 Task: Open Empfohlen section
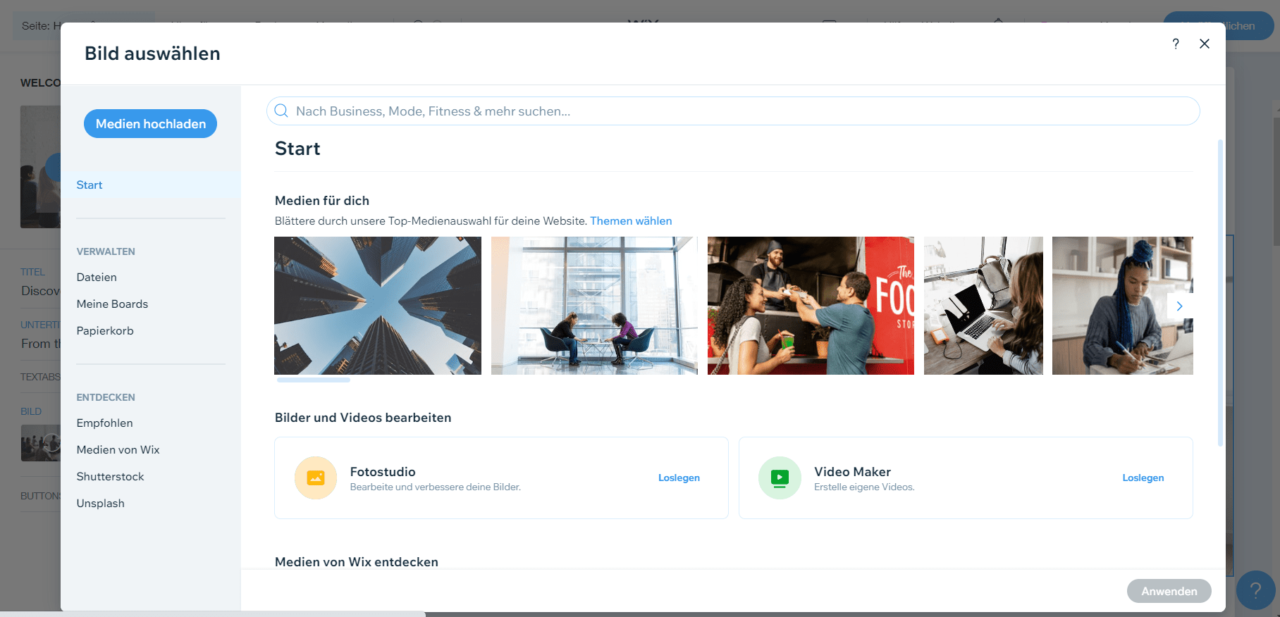104,423
